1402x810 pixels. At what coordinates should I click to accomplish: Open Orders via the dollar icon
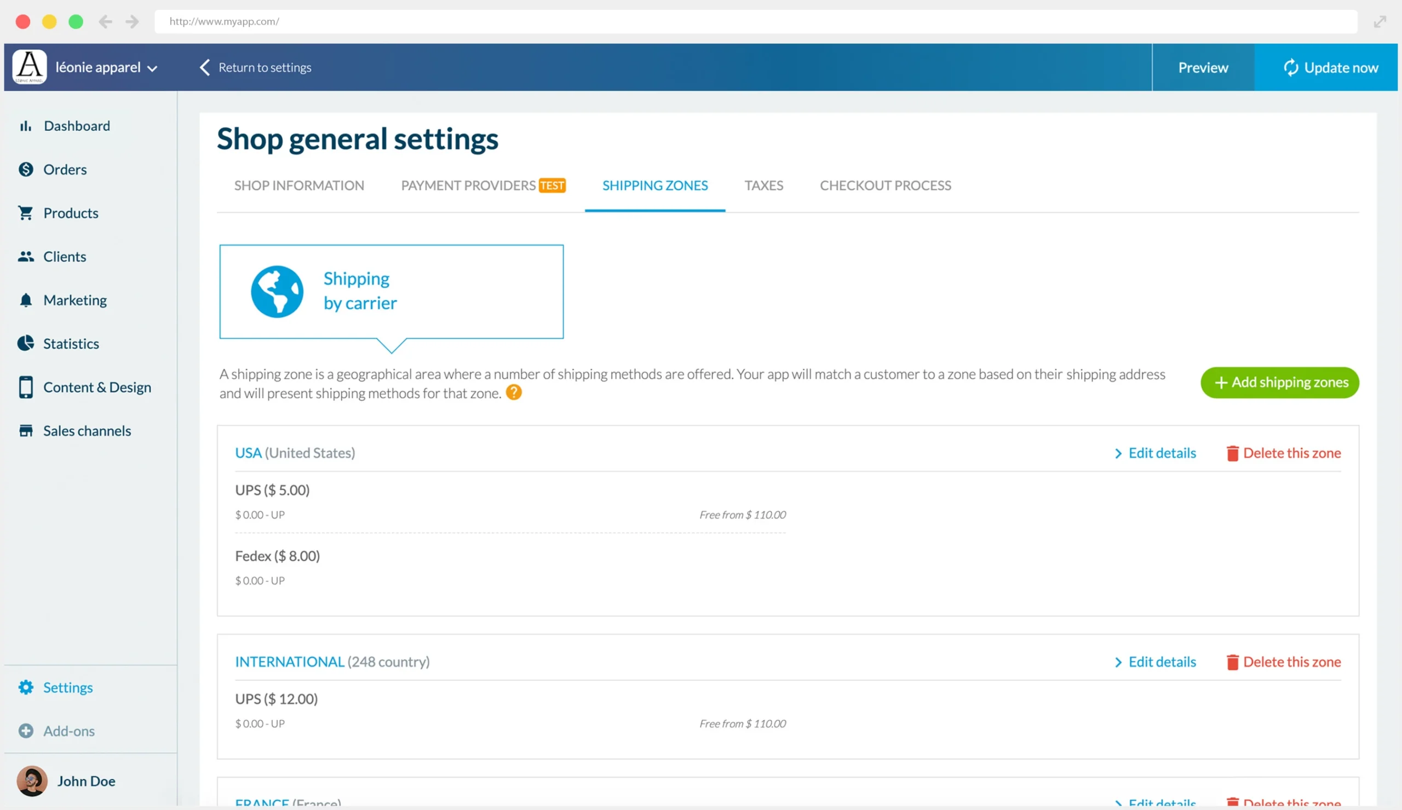26,170
